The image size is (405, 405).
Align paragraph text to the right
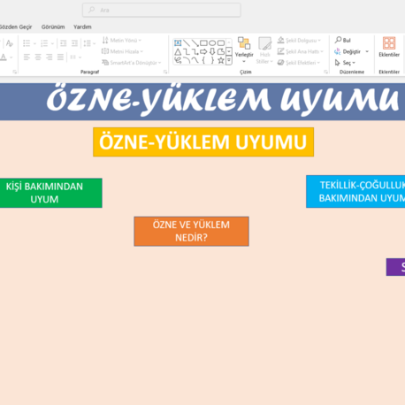[49, 57]
